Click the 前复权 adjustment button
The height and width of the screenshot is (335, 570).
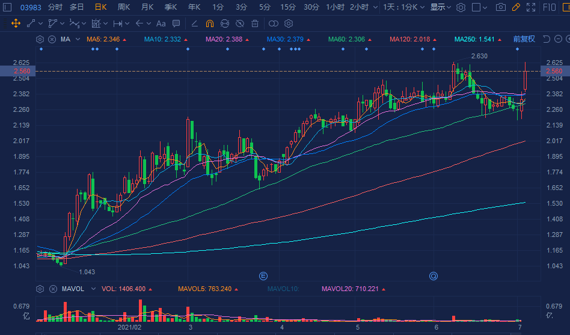coord(524,39)
